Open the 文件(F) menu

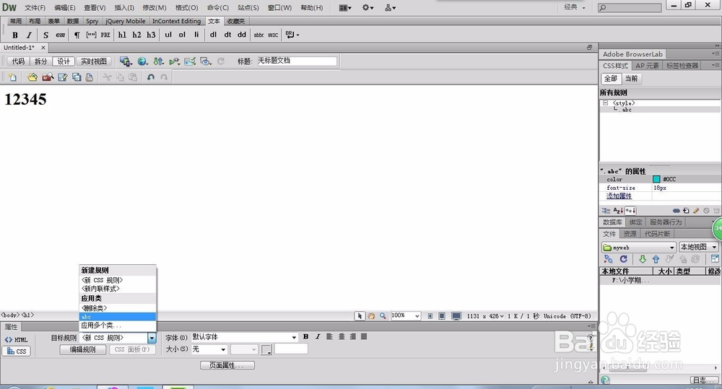click(35, 7)
